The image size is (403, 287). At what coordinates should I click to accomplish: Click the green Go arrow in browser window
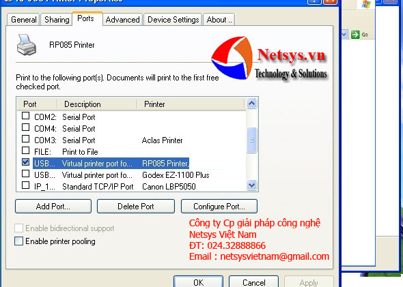point(355,34)
